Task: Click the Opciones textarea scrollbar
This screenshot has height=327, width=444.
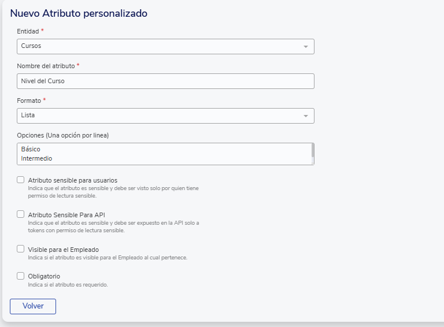Action: pyautogui.click(x=313, y=151)
